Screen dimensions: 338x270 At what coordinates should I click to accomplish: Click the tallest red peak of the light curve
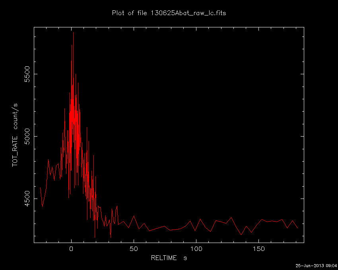point(73,33)
